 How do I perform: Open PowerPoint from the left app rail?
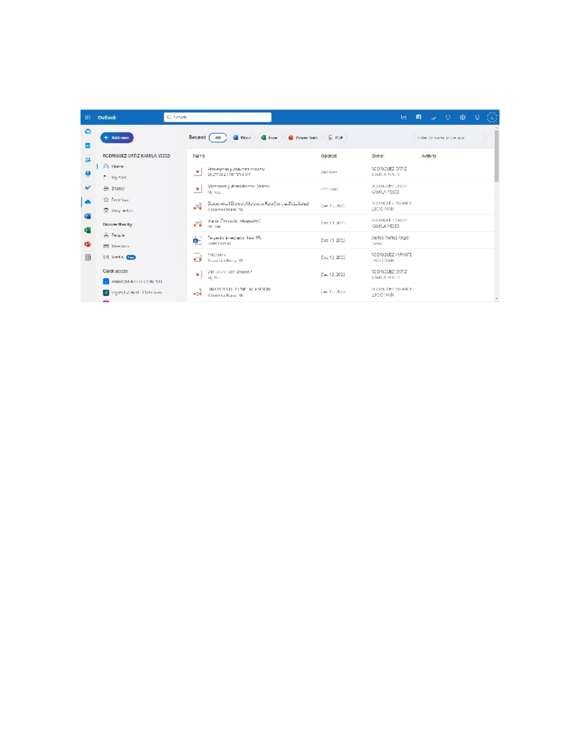coord(88,242)
